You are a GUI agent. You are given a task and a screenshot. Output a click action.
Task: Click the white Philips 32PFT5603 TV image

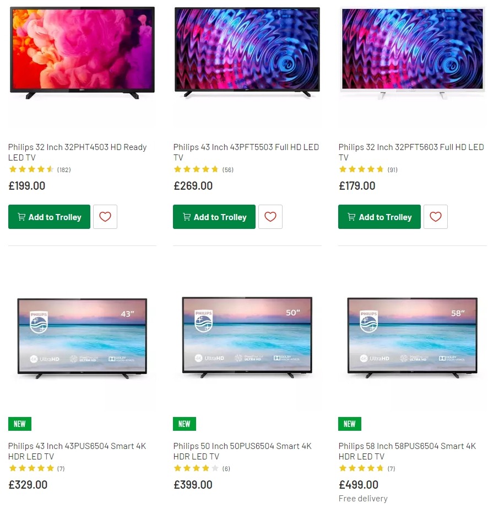412,52
